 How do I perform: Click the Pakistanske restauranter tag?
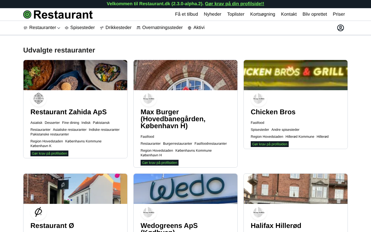(50, 134)
